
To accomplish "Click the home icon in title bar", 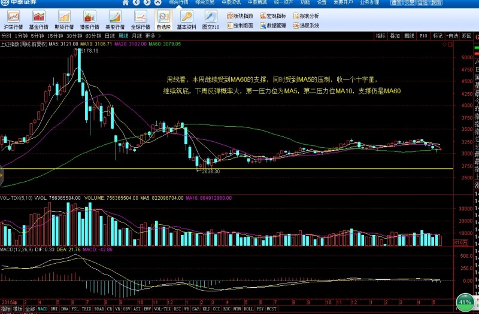I will (126, 2).
